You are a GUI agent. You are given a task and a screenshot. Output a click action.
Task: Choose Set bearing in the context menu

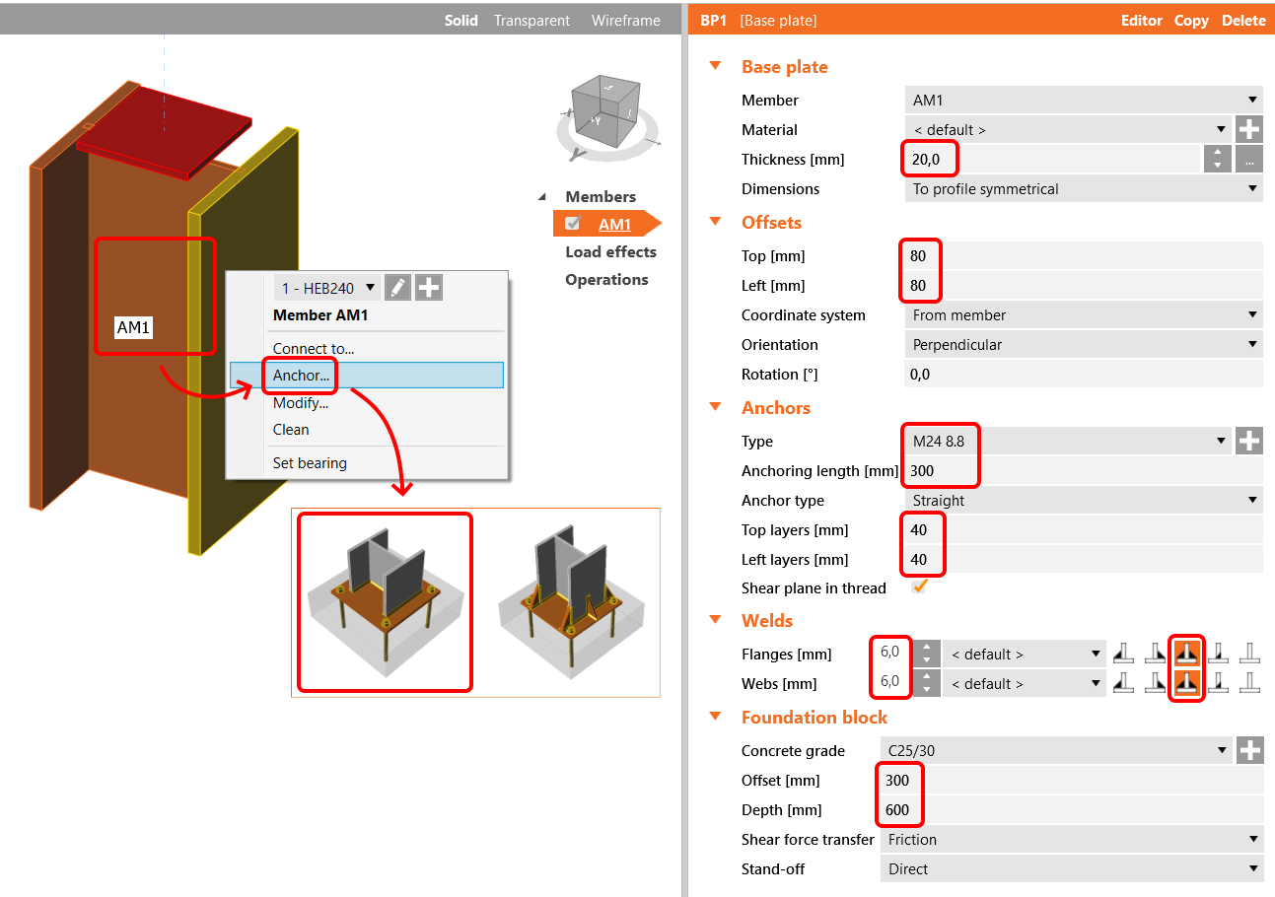pyautogui.click(x=310, y=462)
